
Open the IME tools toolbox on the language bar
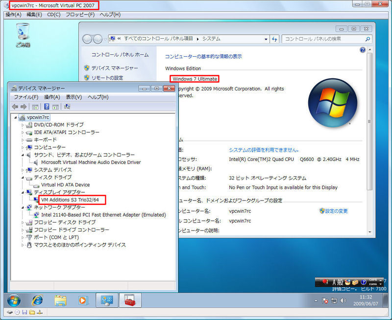(x=355, y=282)
